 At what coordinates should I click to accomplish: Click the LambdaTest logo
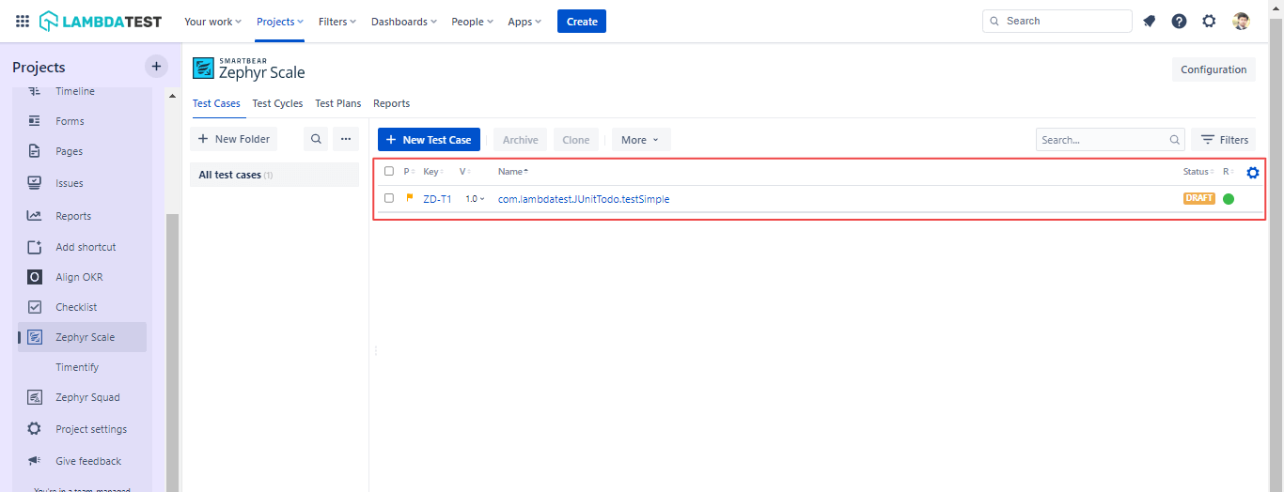[101, 21]
